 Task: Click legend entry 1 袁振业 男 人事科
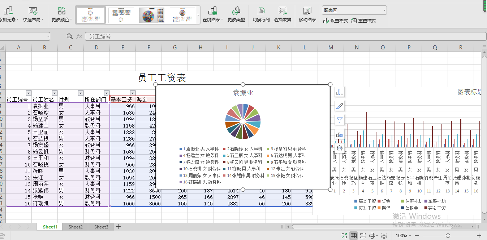[199, 149]
